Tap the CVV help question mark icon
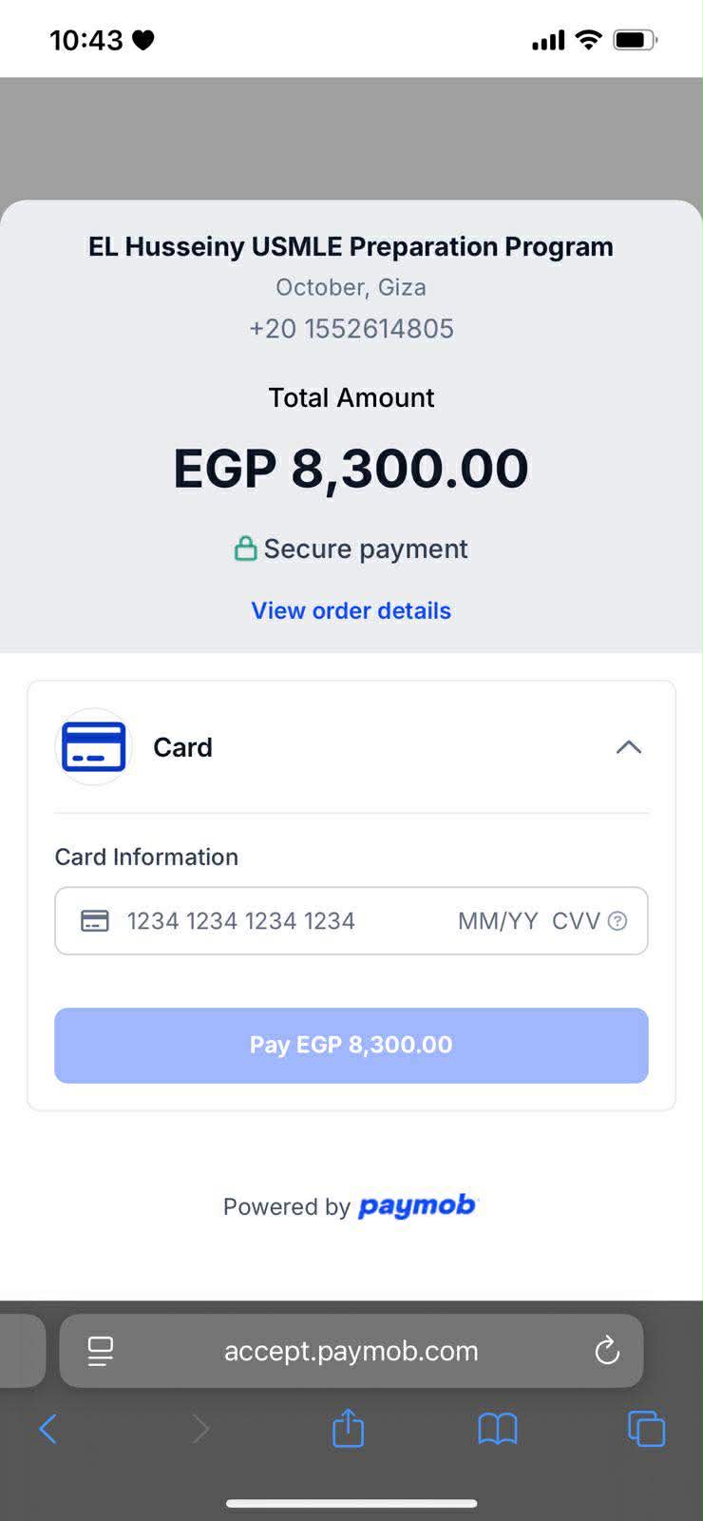This screenshot has height=1521, width=703. (617, 920)
